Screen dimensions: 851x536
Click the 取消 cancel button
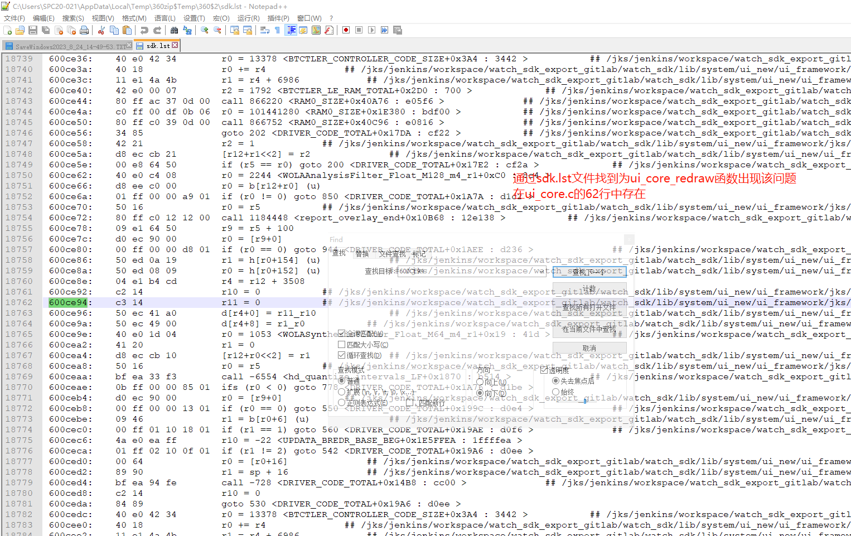pos(589,348)
